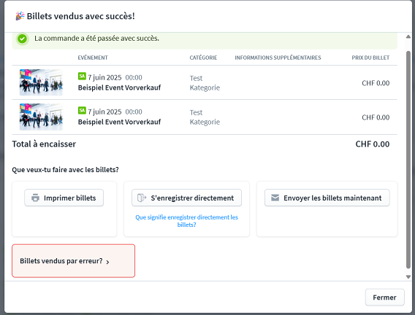Viewport: 415px width, 315px height.
Task: Click the party popper icon in title
Action: click(x=20, y=16)
